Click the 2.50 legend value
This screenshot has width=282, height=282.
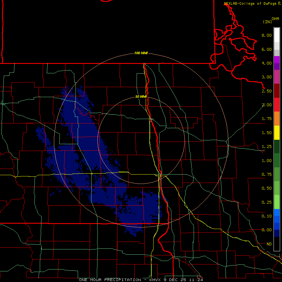(x=267, y=91)
